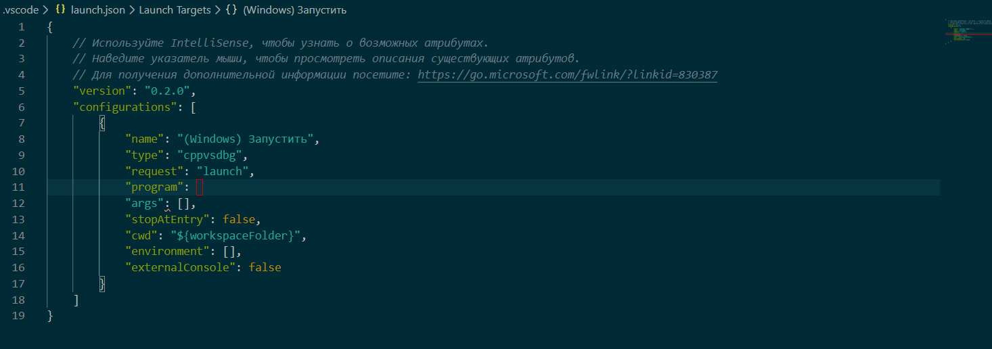Click line number 11 in the gutter
992x349 pixels.
pos(19,187)
